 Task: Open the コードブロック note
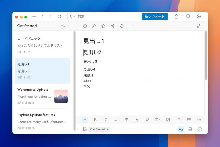pos(43,46)
